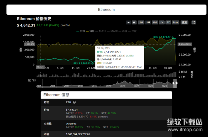Click the left handle of the navigator range
This screenshot has height=137, width=208.
point(173,83)
